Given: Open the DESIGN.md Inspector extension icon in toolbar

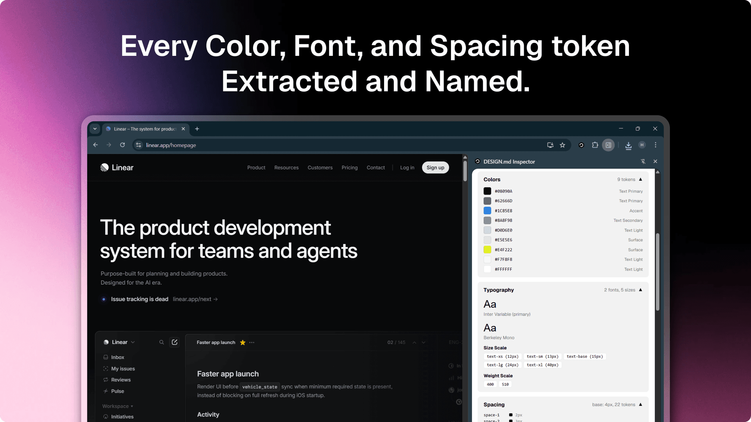Looking at the screenshot, I should 581,145.
